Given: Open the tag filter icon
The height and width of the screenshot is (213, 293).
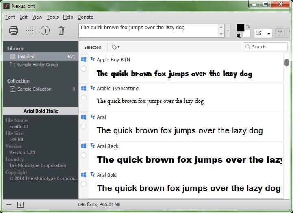Looking at the screenshot, I should click(114, 47).
